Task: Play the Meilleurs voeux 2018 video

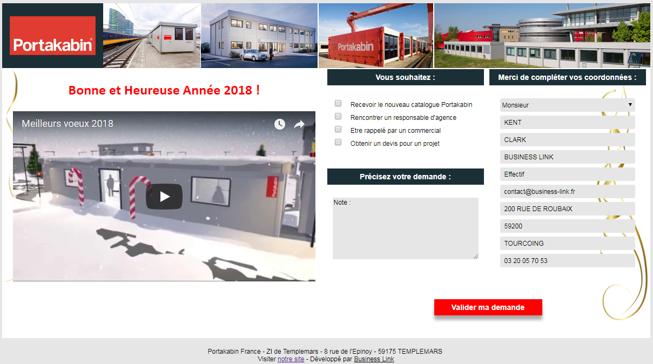Action: (x=164, y=197)
